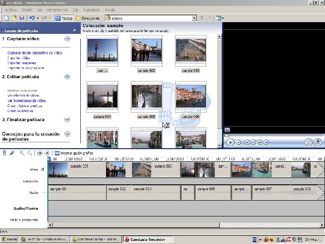Viewport: 325px width, 244px height.
Task: Click the Save project icon in toolbar
Action: pos(22,18)
